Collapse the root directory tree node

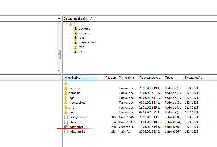click(66, 24)
